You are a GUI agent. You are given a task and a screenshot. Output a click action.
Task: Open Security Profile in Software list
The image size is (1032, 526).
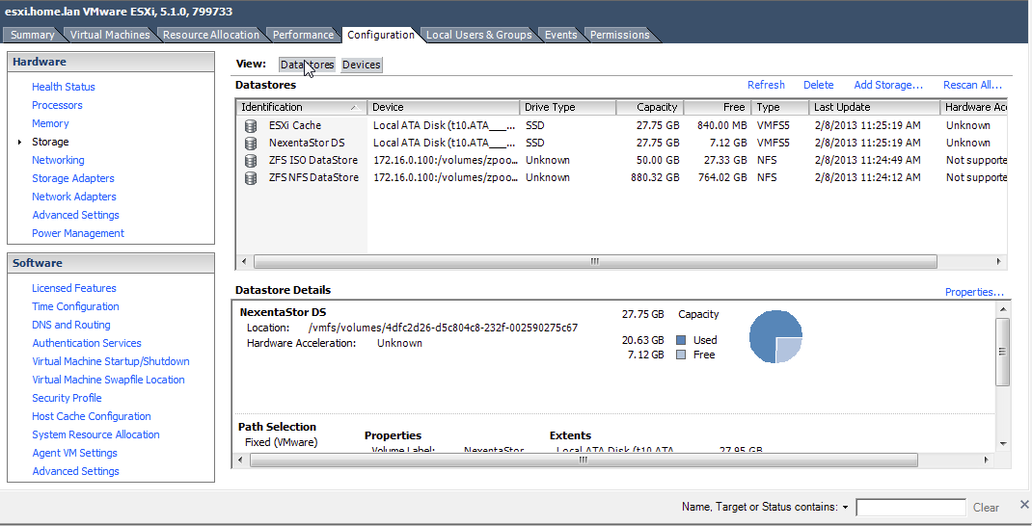pyautogui.click(x=67, y=398)
